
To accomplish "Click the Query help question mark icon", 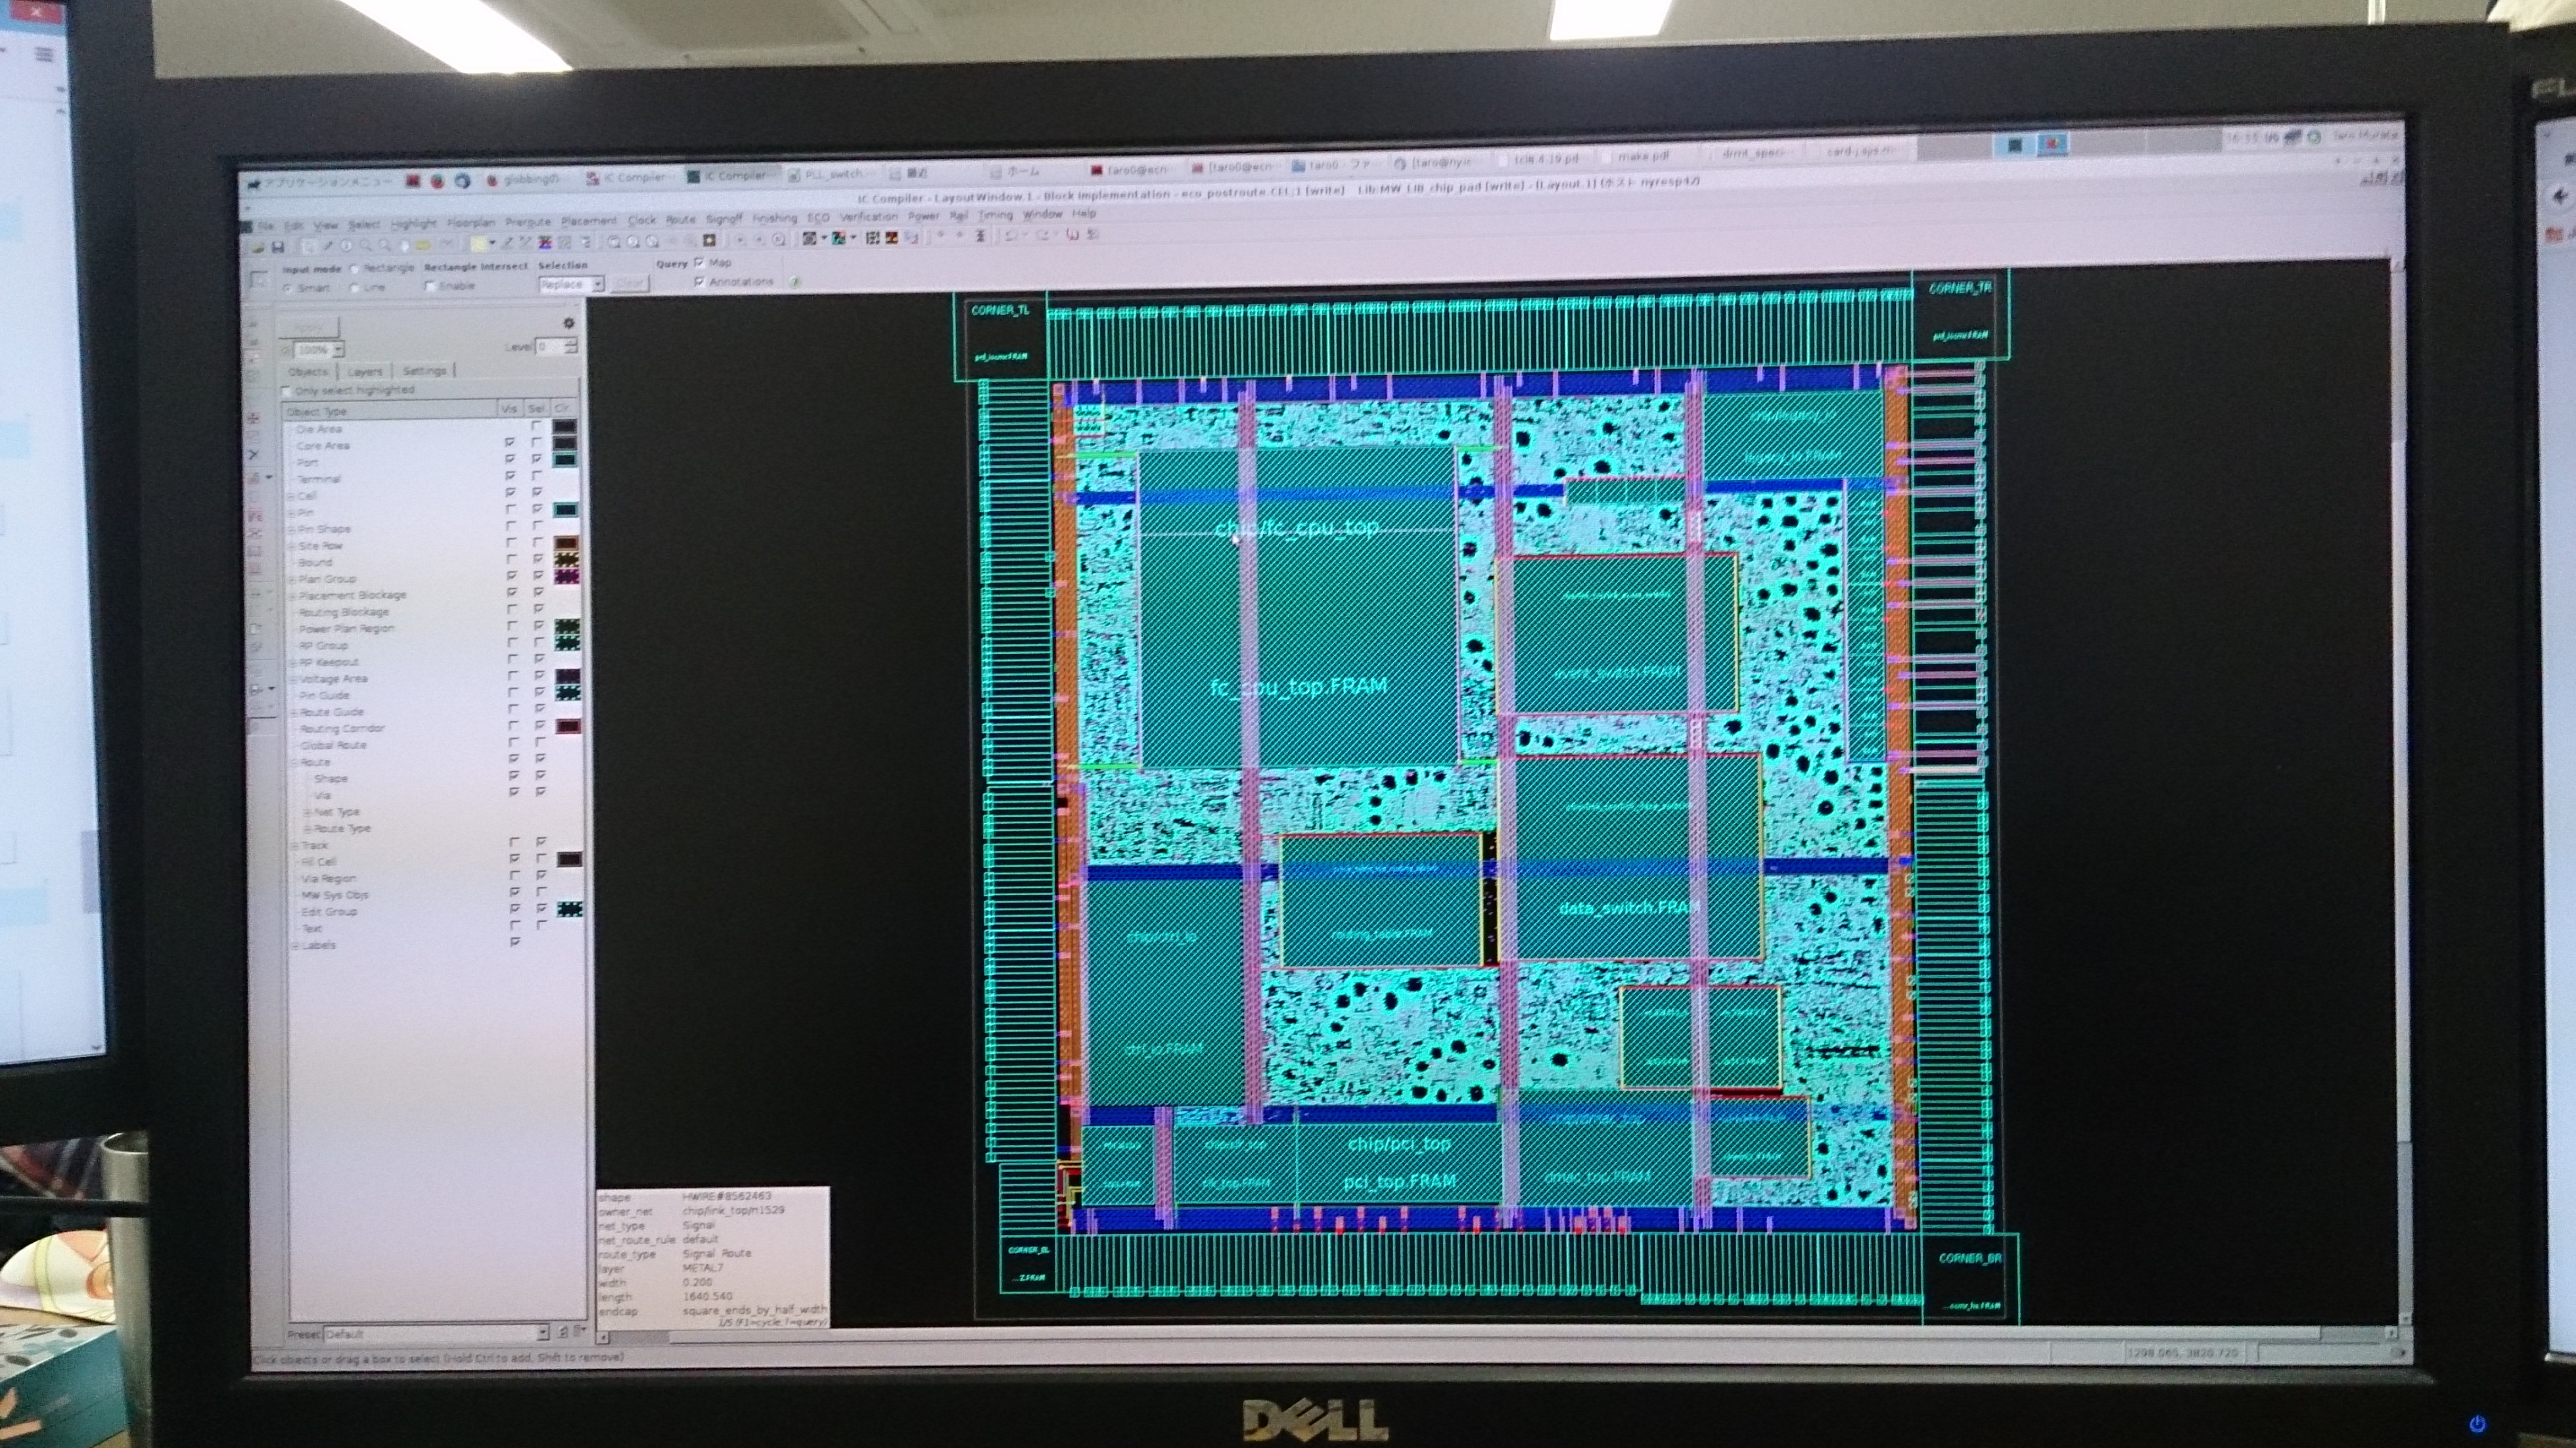I will [795, 282].
